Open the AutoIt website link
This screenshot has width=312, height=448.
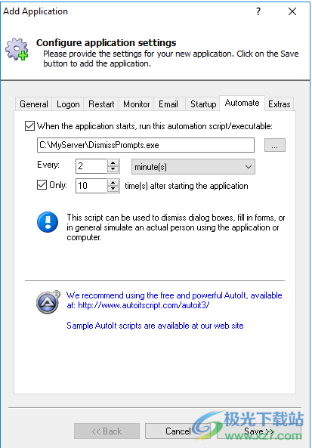144,305
